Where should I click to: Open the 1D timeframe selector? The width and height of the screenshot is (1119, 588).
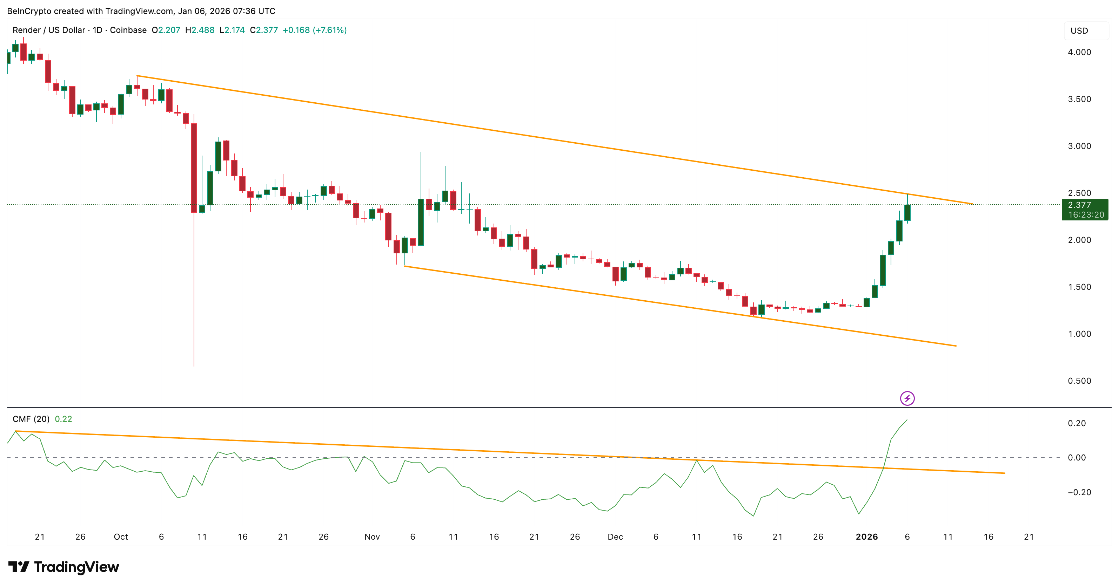click(x=98, y=30)
